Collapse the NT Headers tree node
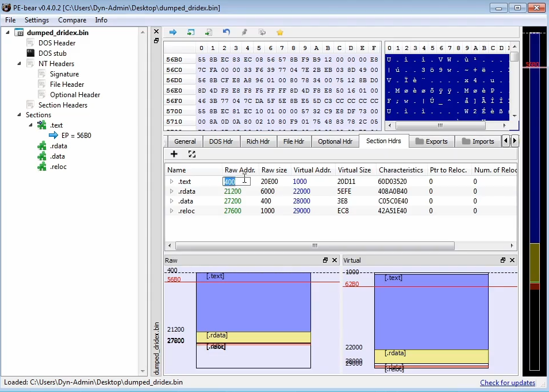This screenshot has height=392, width=549. [20, 64]
